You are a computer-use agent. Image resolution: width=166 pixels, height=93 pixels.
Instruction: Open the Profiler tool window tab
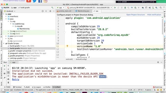47,87
